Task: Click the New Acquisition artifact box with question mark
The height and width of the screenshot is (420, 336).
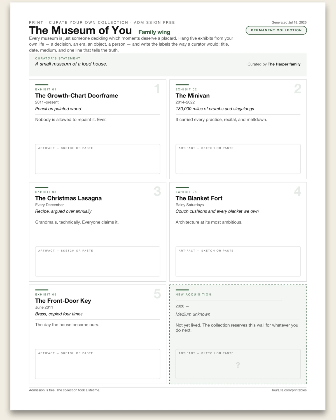Action: [x=238, y=364]
